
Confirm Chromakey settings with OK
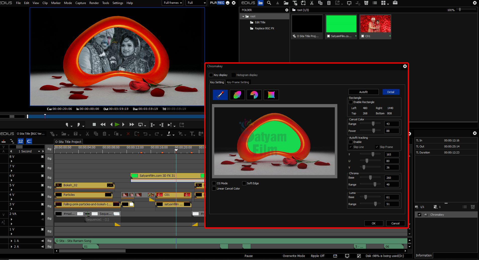point(374,223)
